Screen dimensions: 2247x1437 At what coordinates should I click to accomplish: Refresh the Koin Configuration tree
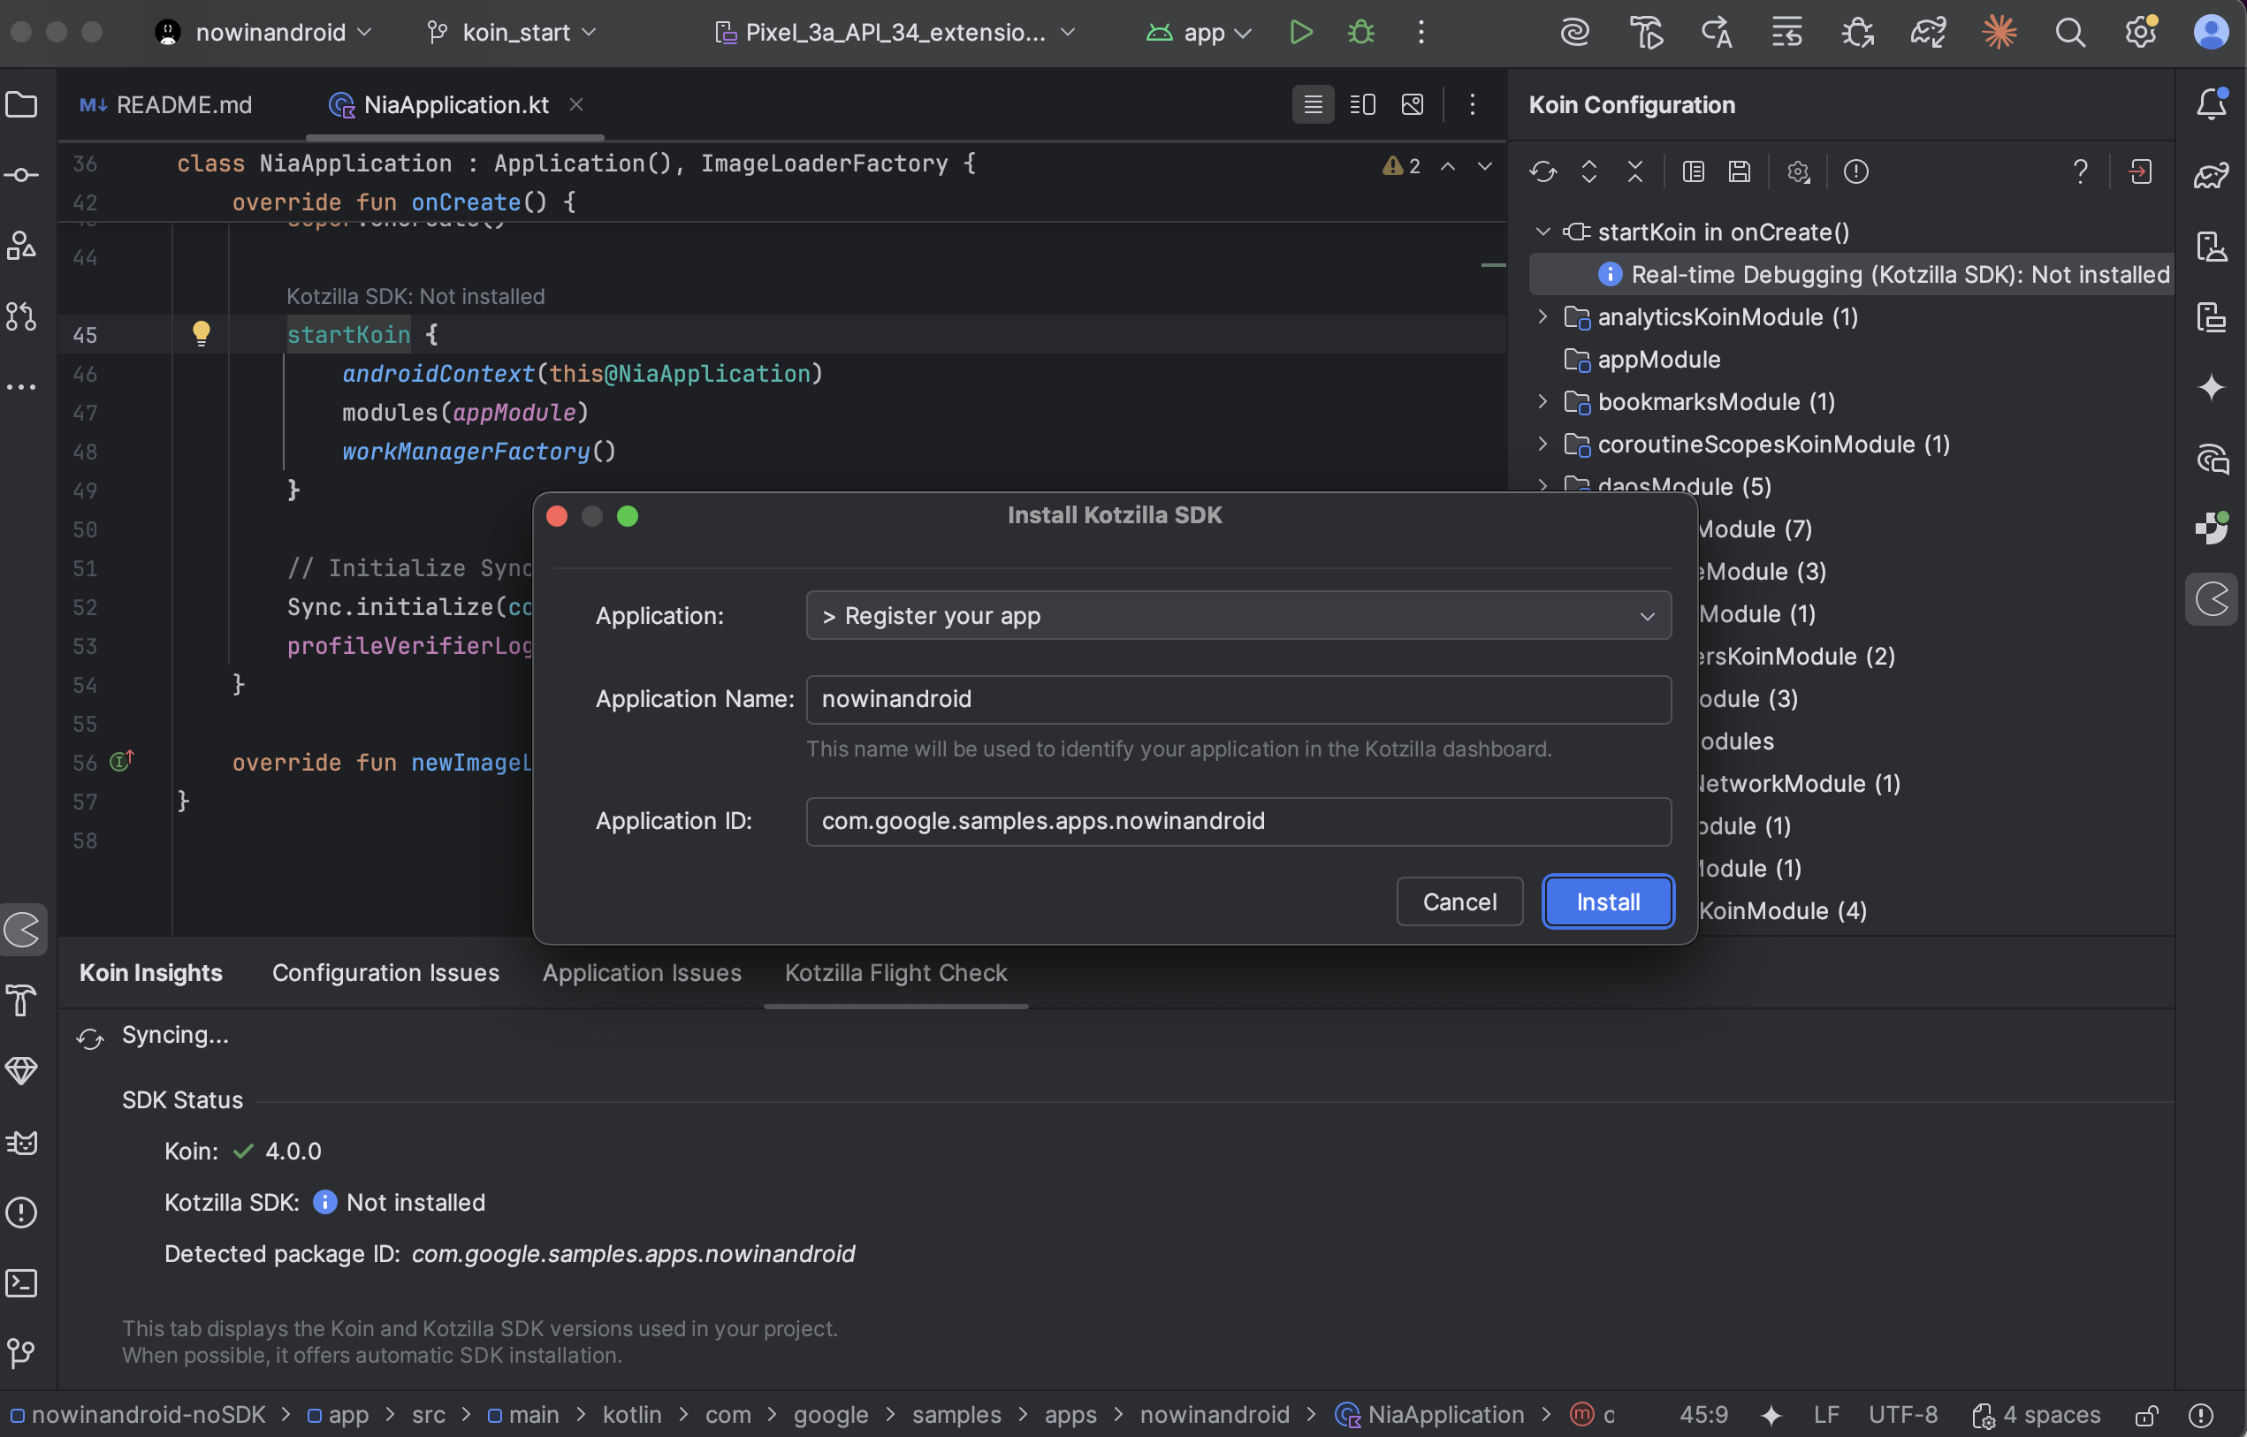pyautogui.click(x=1542, y=171)
